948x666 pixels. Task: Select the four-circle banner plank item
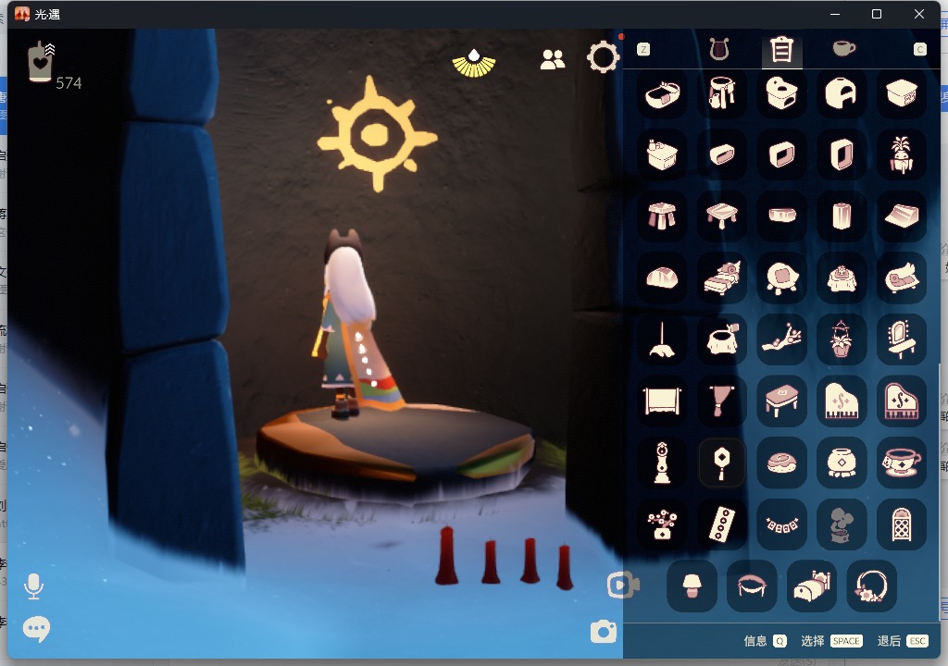(721, 524)
